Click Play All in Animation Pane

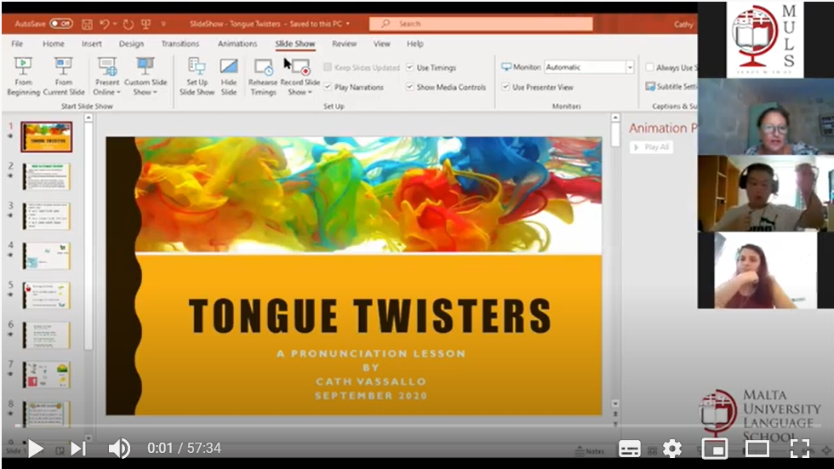pyautogui.click(x=652, y=147)
